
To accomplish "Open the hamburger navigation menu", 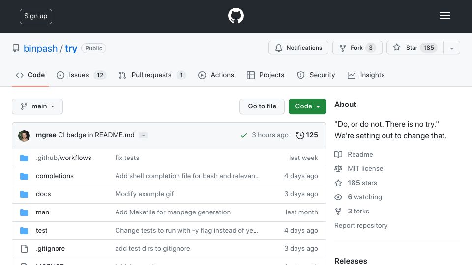I will [x=444, y=16].
